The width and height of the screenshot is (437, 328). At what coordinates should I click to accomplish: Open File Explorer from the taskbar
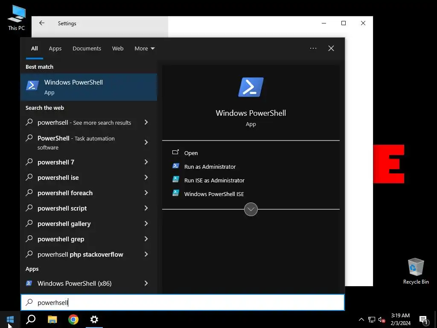[x=52, y=319]
